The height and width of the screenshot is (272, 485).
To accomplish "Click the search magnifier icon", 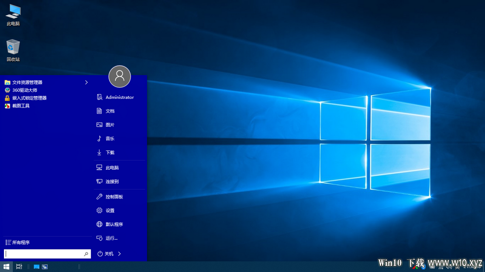I will [86, 254].
